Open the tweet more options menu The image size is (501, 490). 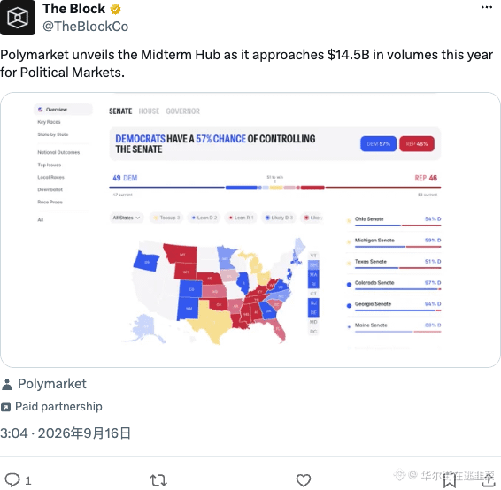coord(486,7)
